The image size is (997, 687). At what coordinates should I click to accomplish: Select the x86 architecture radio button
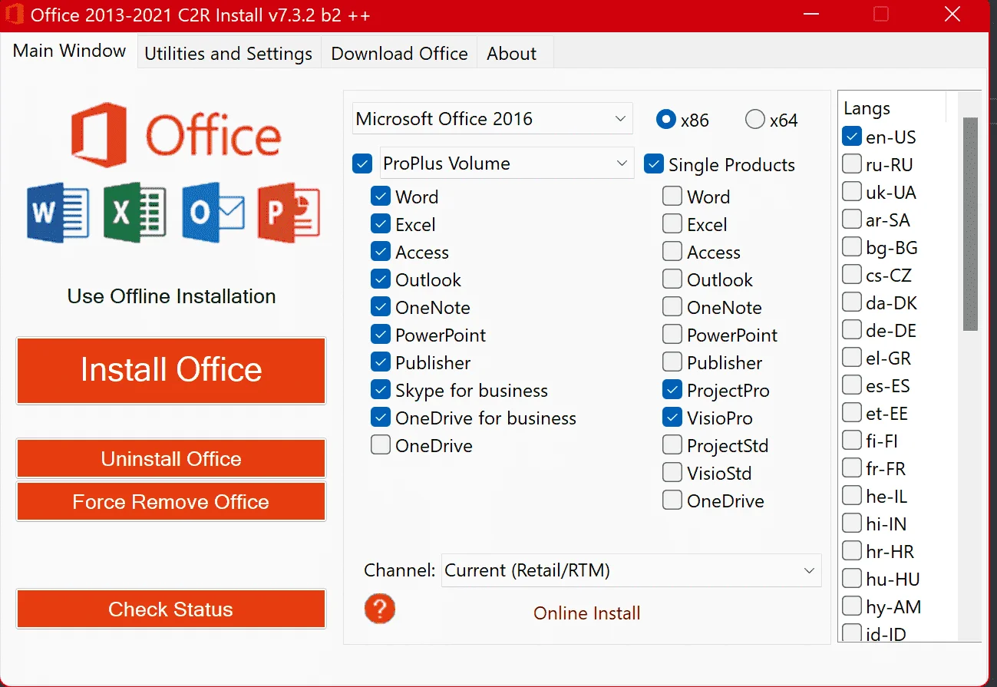665,120
